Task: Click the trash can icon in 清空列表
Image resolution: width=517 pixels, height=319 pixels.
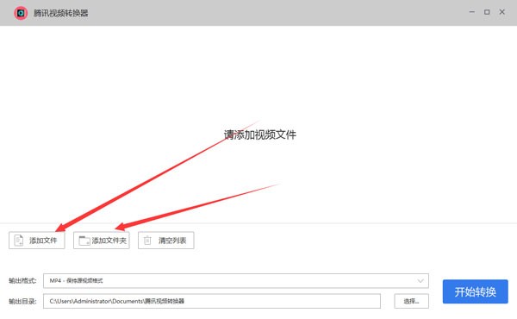Action: tap(147, 241)
